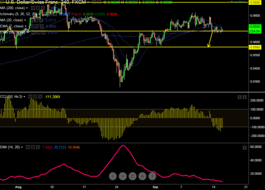Click the Ichimoku value 0.9755
This screenshot has height=190, width=265.
pyautogui.click(x=100, y=14)
